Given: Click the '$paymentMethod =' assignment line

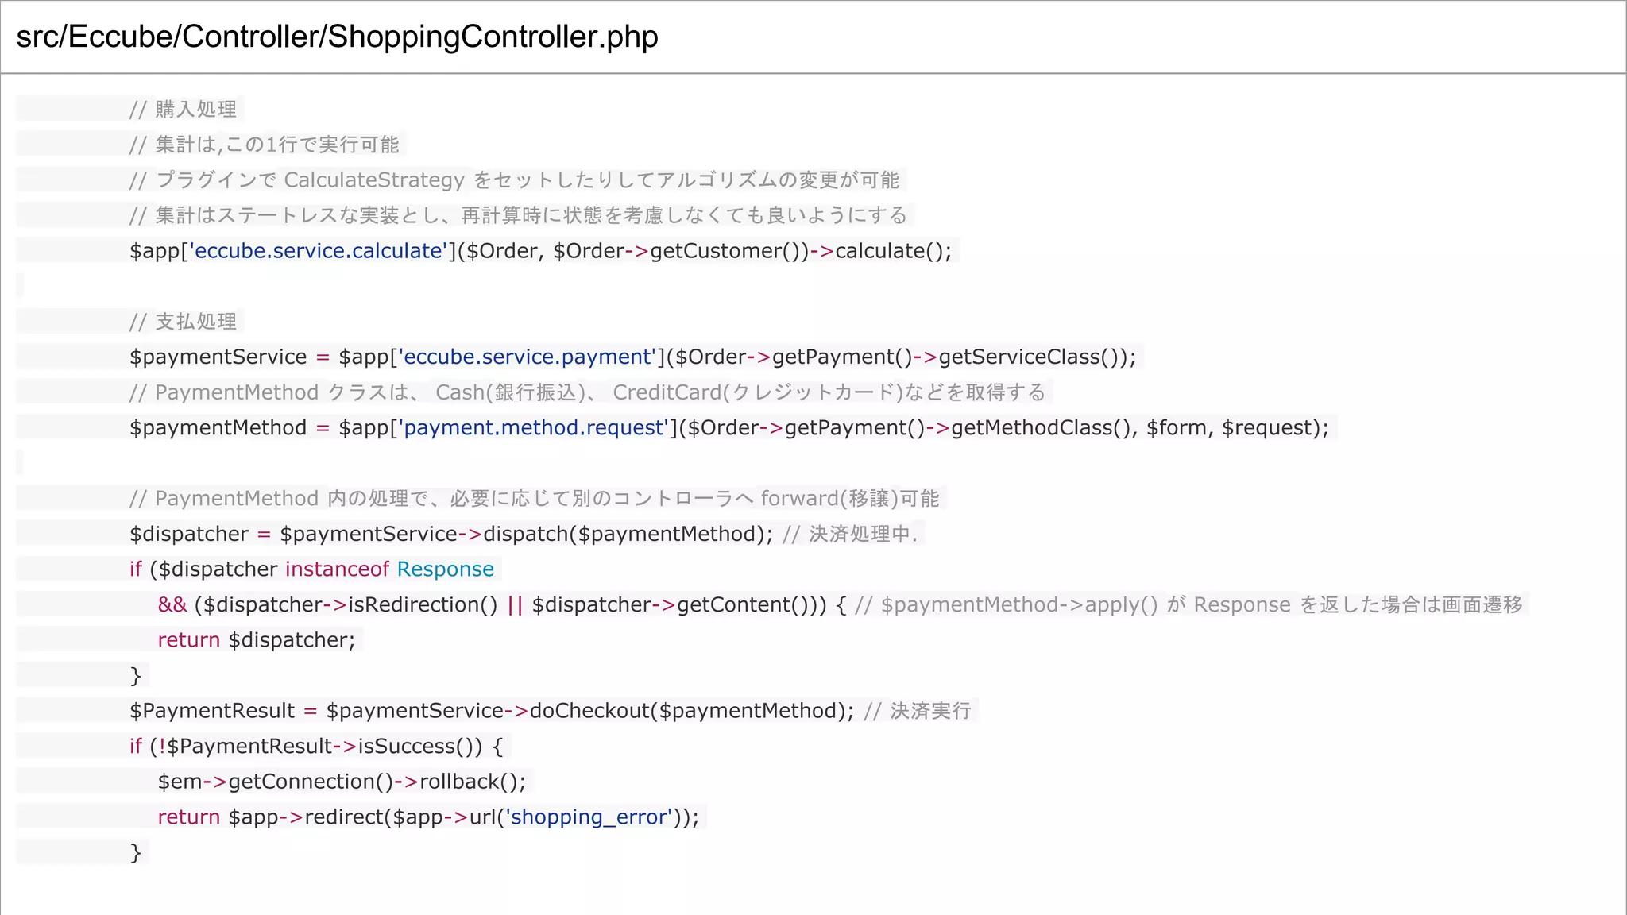Looking at the screenshot, I should pos(728,428).
